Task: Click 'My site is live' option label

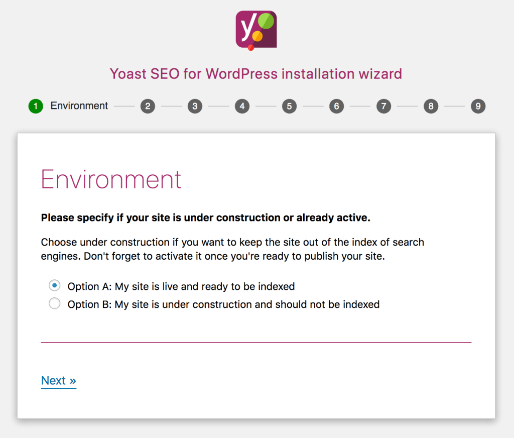Action: (x=181, y=286)
